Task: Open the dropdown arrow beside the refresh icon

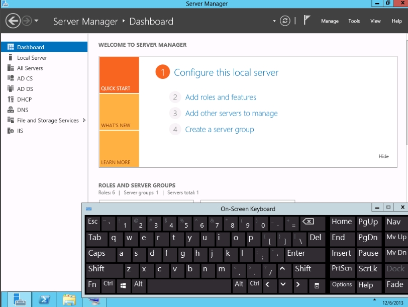Action: (x=274, y=21)
